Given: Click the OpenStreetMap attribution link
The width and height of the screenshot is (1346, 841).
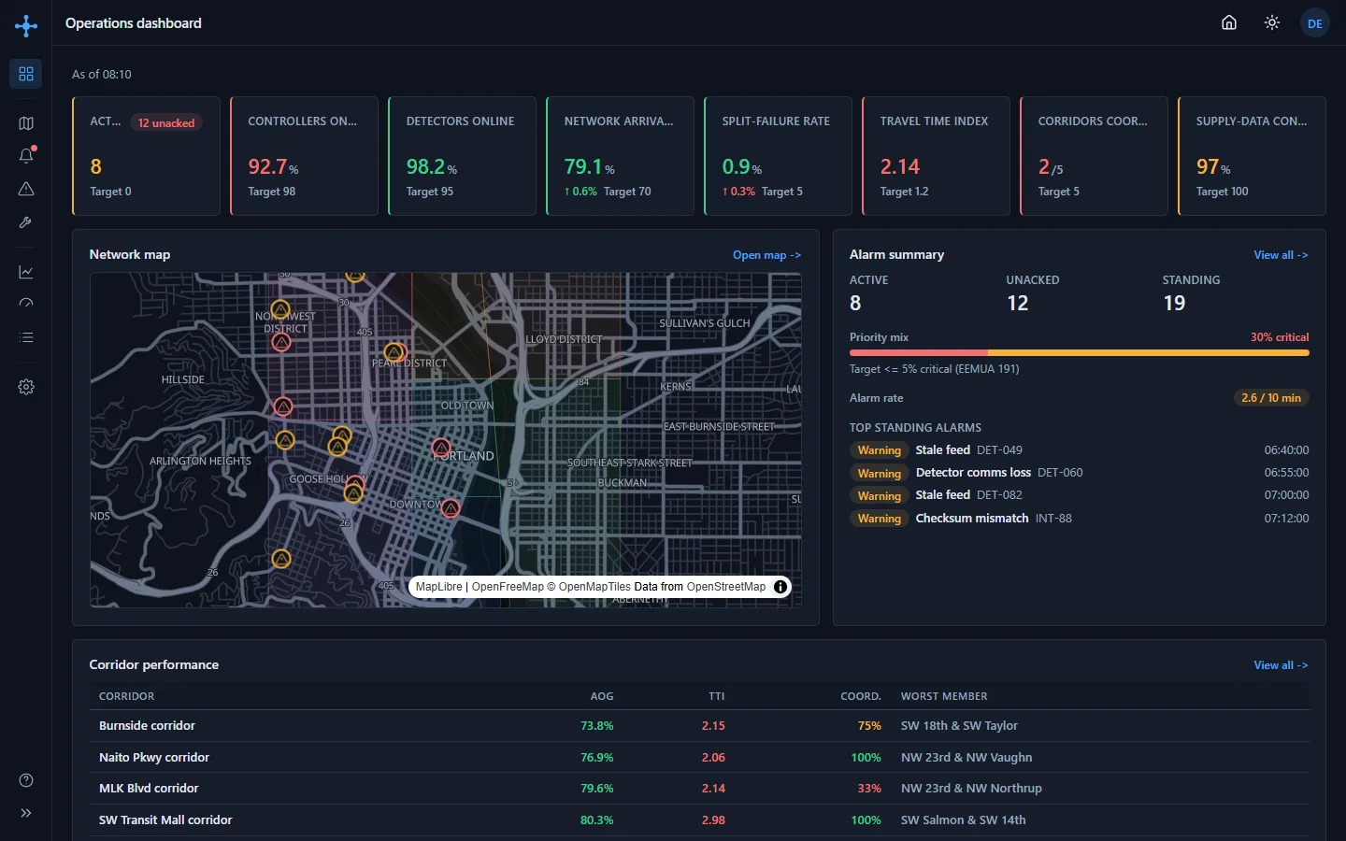Looking at the screenshot, I should pos(726,587).
